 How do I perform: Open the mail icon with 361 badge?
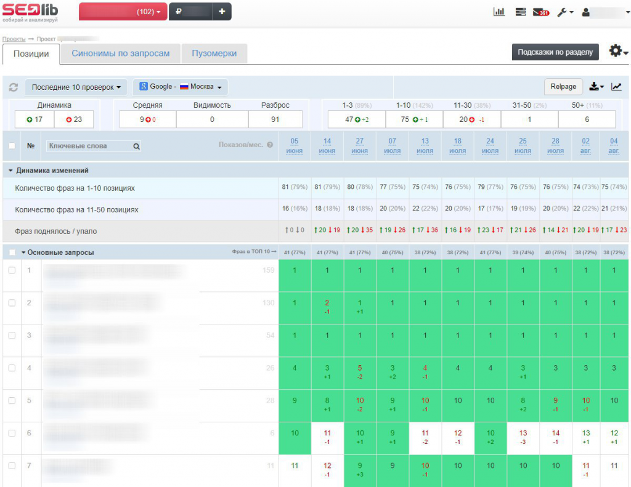541,12
